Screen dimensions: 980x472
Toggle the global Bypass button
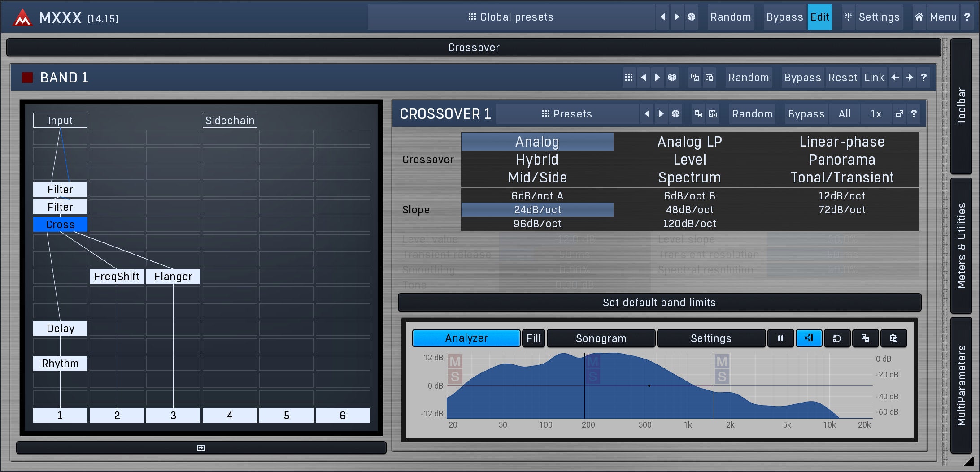click(x=784, y=17)
